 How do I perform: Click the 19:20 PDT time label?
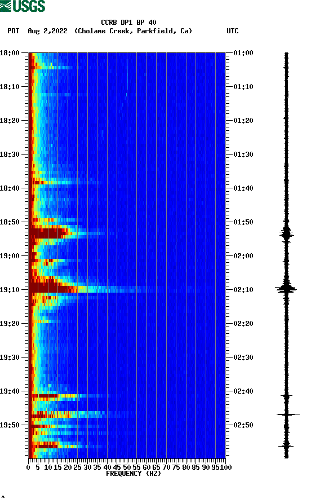(x=10, y=324)
